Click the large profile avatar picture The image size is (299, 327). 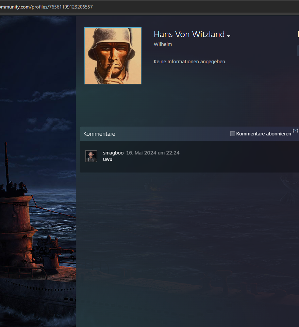pos(113,55)
